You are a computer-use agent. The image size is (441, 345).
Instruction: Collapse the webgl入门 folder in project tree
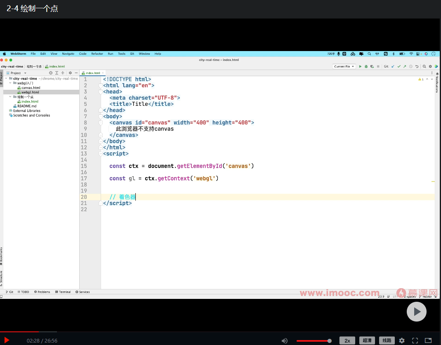10,83
